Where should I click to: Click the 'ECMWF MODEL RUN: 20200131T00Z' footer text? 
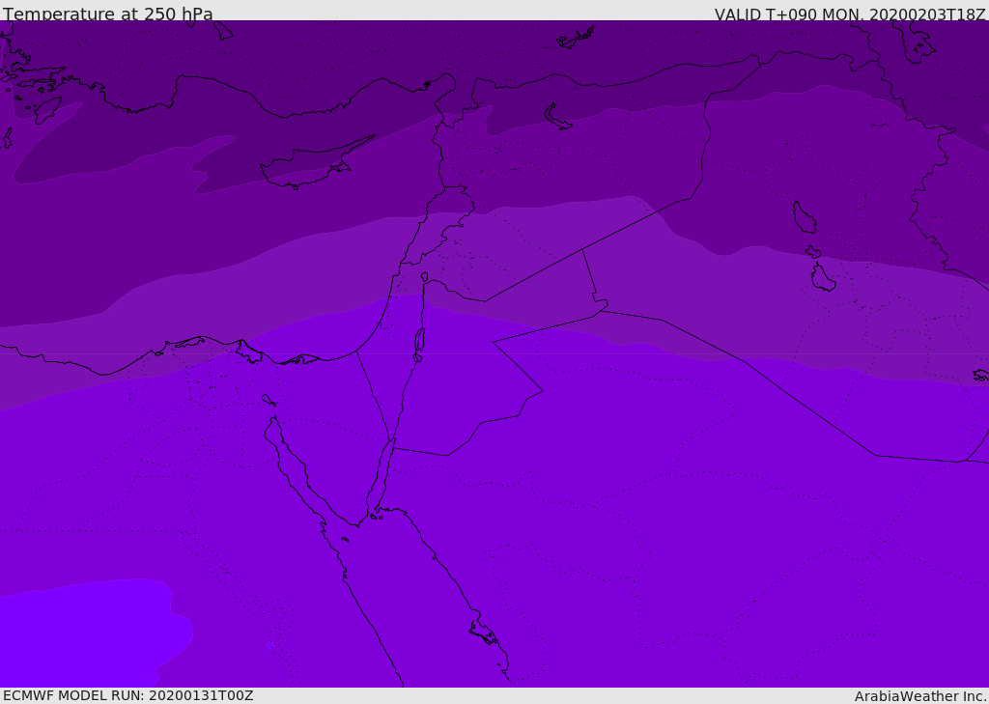[x=128, y=695]
